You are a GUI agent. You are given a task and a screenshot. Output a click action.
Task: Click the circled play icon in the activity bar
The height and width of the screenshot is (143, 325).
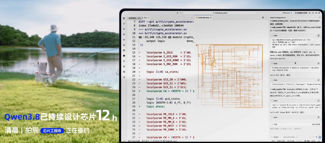click(124, 77)
